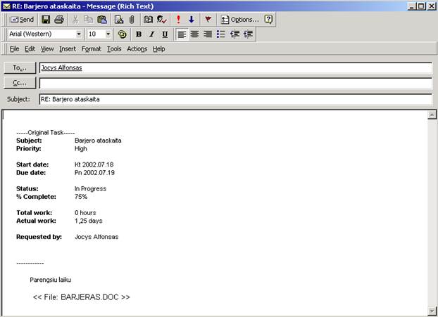Click the Insert File paperclip icon
Image resolution: width=438 pixels, height=317 pixels.
(132, 20)
